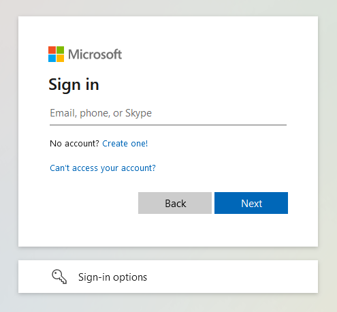Screen dimensions: 337x312
Task: Click the key icon beside Sign-in options
Action: 59,277
